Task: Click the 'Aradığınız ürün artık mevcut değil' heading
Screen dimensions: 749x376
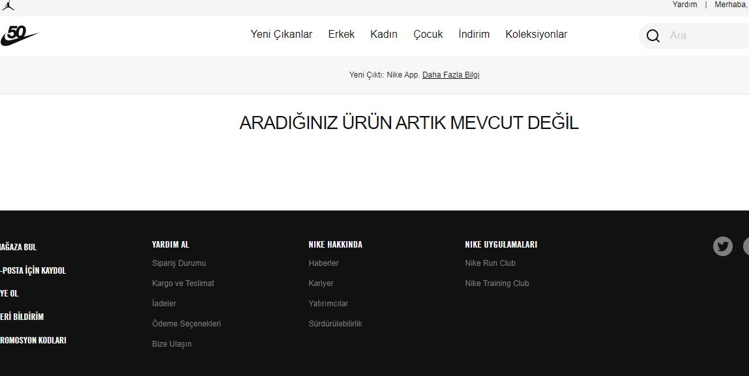Action: point(409,123)
